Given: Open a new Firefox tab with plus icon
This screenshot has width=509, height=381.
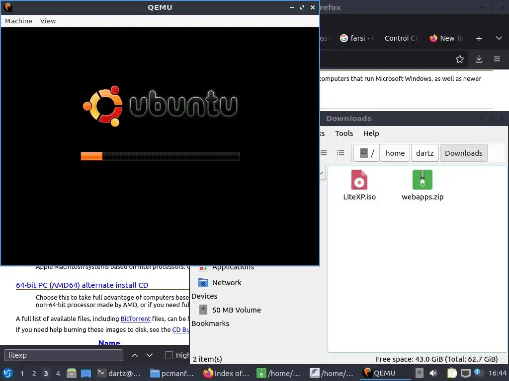Looking at the screenshot, I should [x=479, y=39].
